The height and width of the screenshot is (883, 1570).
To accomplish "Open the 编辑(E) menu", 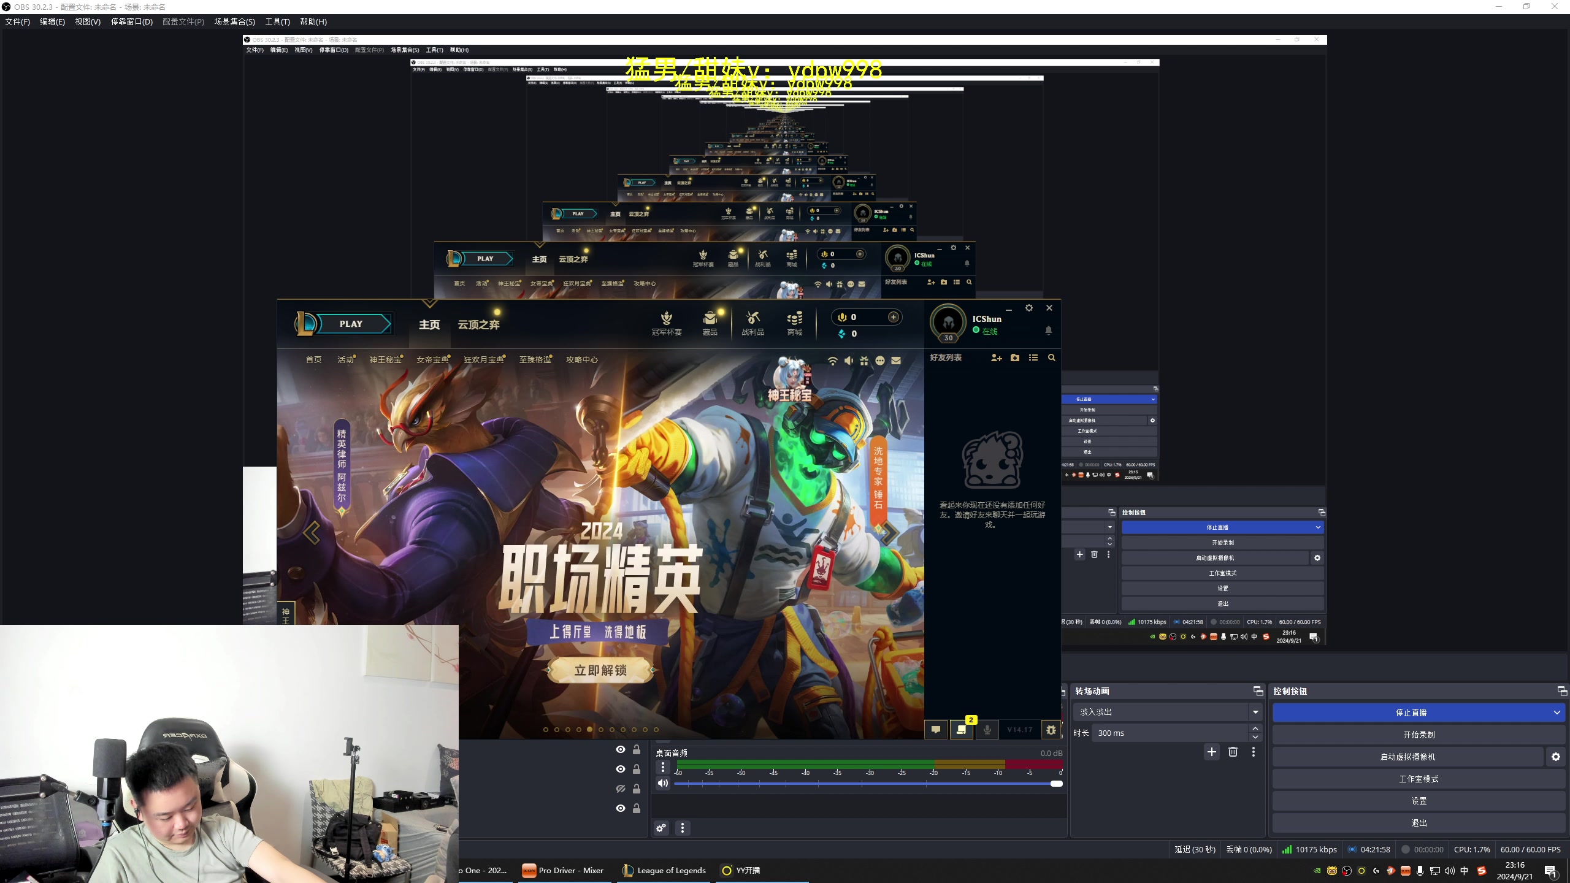I will coord(52,21).
